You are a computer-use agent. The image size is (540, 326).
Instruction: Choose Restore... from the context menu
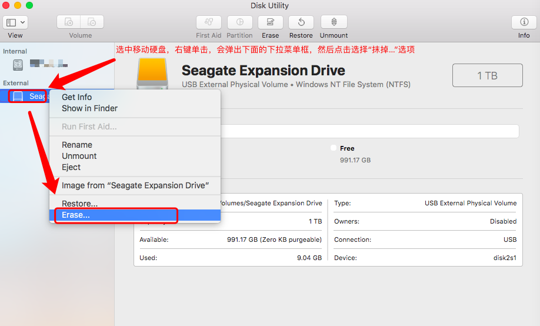tap(79, 204)
